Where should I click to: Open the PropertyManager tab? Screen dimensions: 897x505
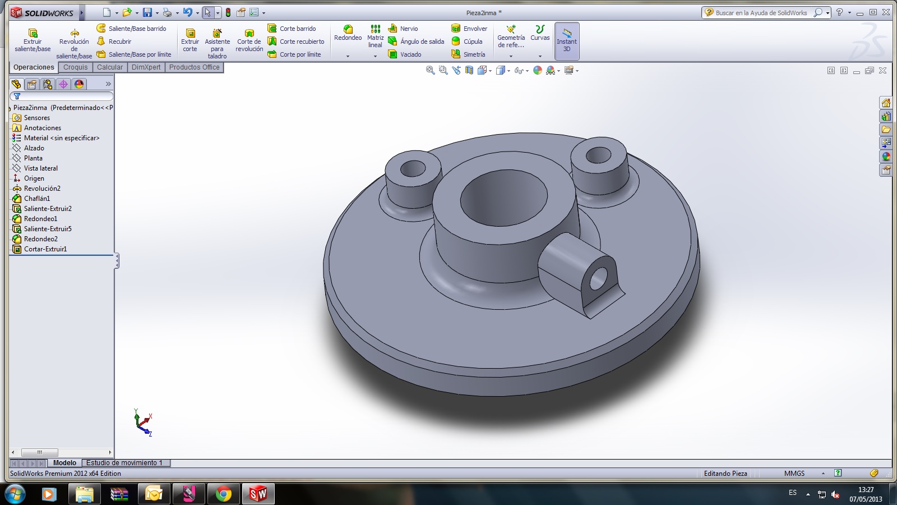(x=32, y=84)
